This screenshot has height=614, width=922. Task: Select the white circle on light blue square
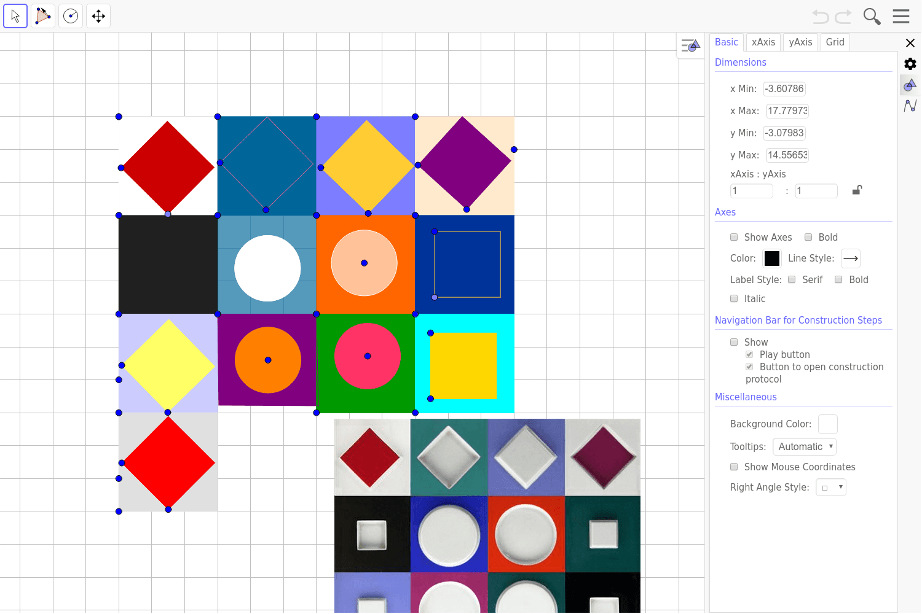[267, 268]
